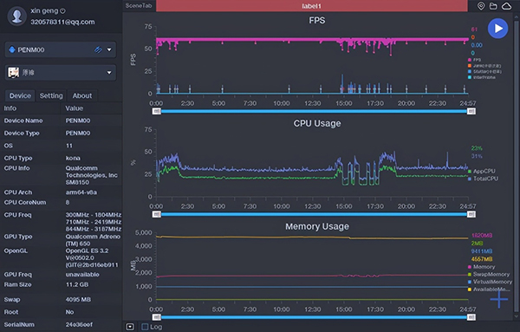Open the folder icon in top bar
Screen dimensions: 520x332
pos(493,6)
